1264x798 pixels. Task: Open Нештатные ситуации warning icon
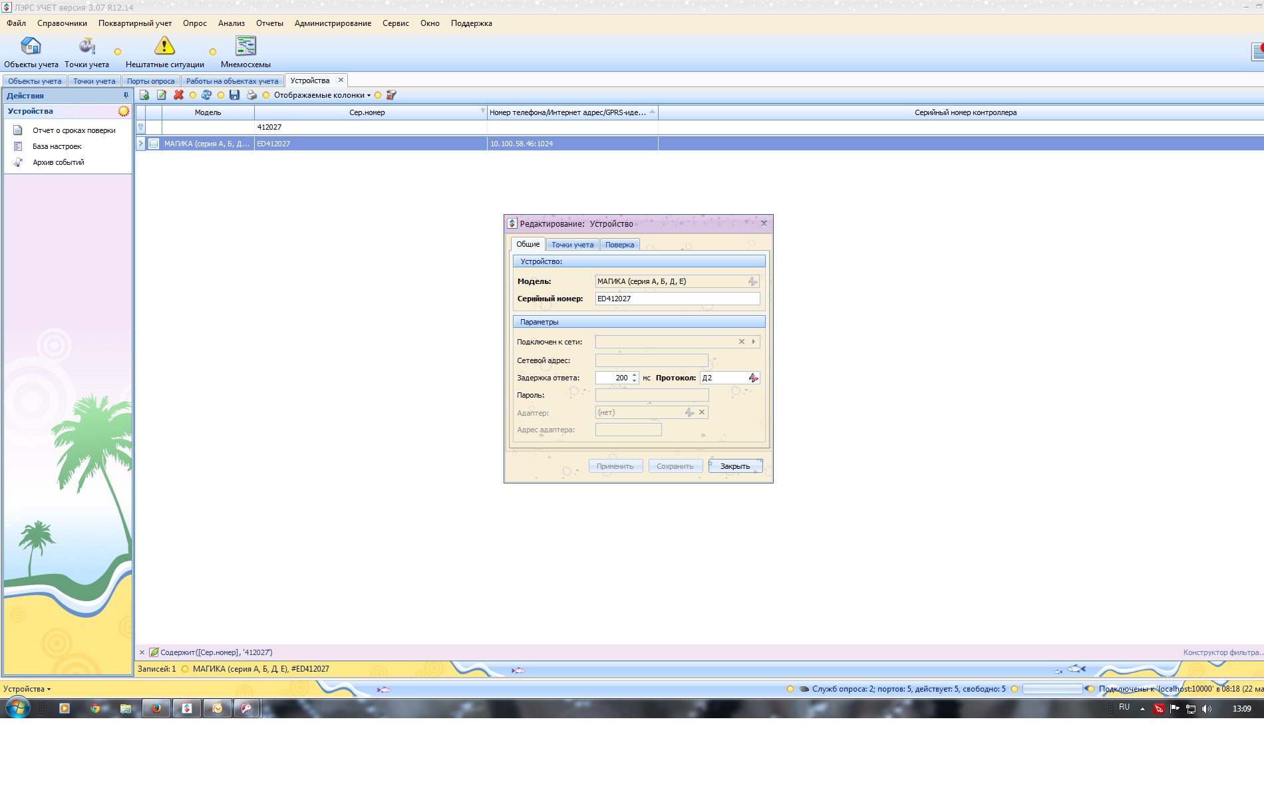tap(164, 47)
